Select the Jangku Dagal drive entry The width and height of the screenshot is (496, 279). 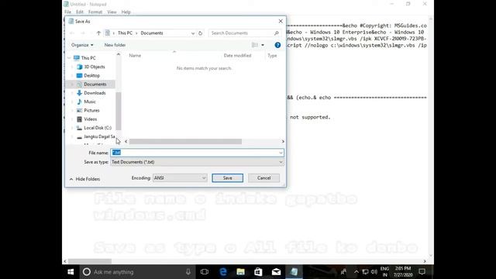point(99,136)
